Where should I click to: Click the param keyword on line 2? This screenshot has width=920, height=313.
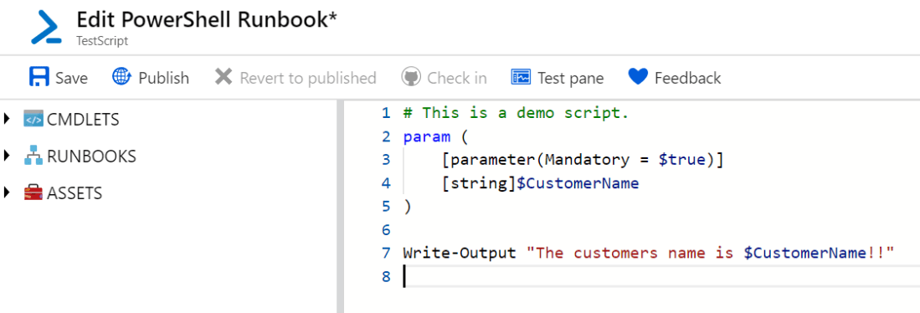click(x=427, y=137)
